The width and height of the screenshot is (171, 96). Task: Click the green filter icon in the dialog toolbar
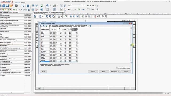pos(46,26)
